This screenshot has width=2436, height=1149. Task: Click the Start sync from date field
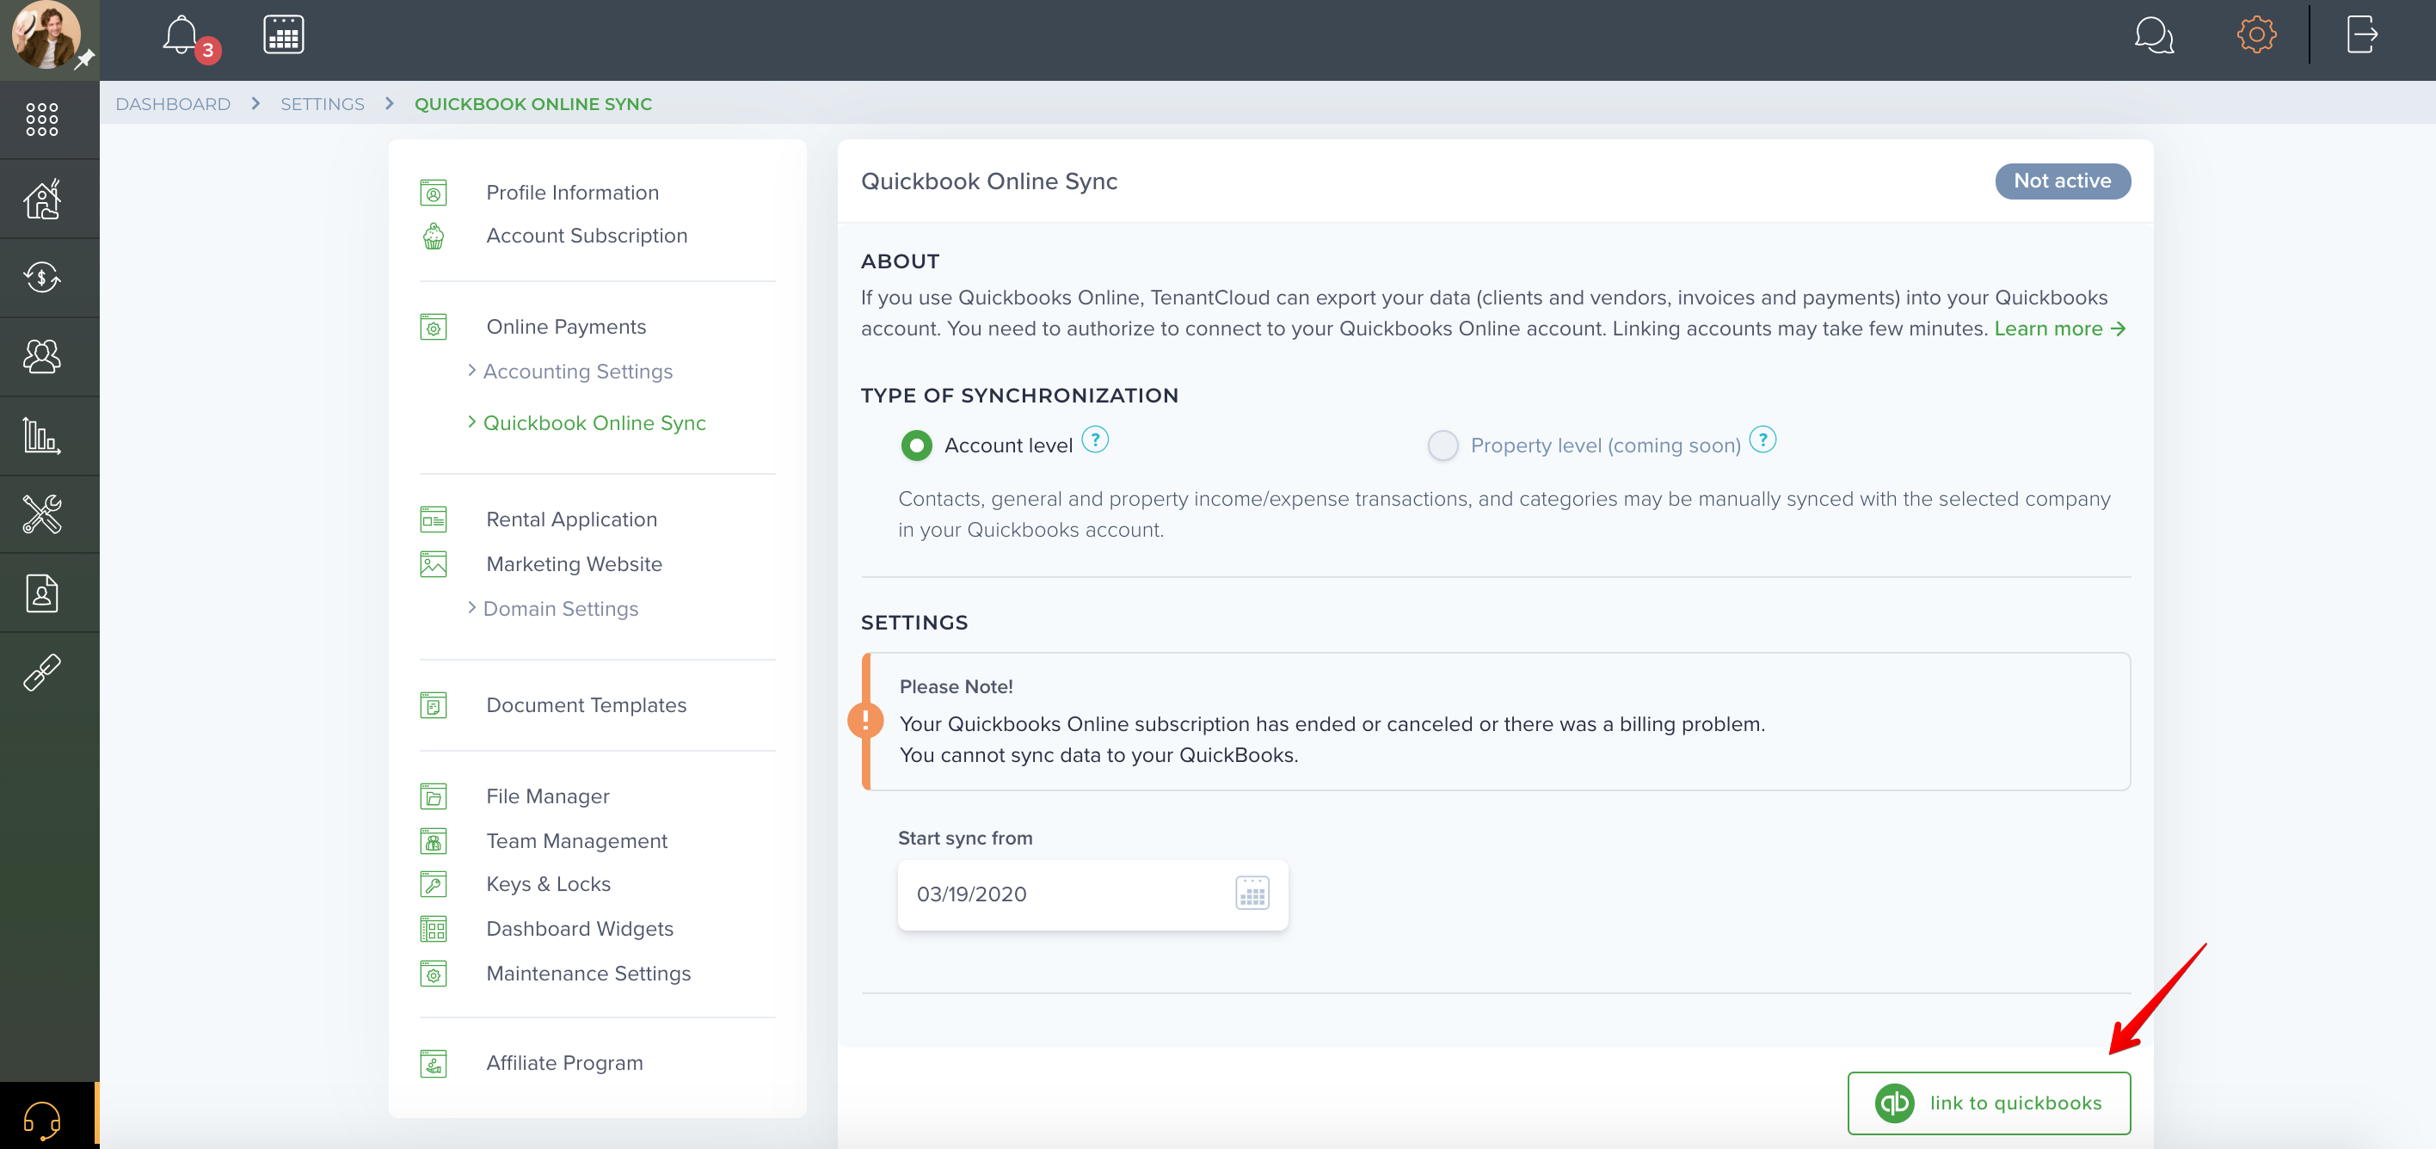tap(1093, 894)
